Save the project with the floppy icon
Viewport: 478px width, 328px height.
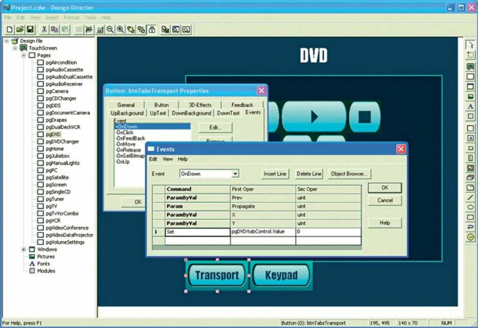[30, 29]
